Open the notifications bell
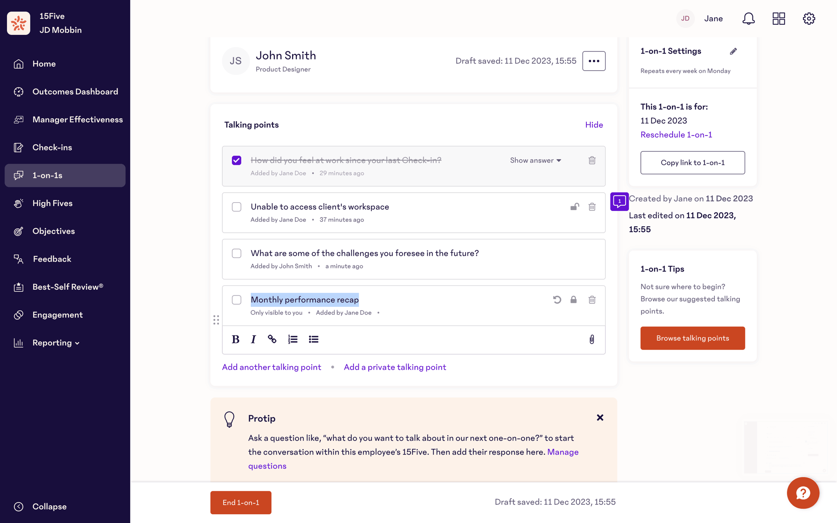The height and width of the screenshot is (523, 837). [x=749, y=18]
